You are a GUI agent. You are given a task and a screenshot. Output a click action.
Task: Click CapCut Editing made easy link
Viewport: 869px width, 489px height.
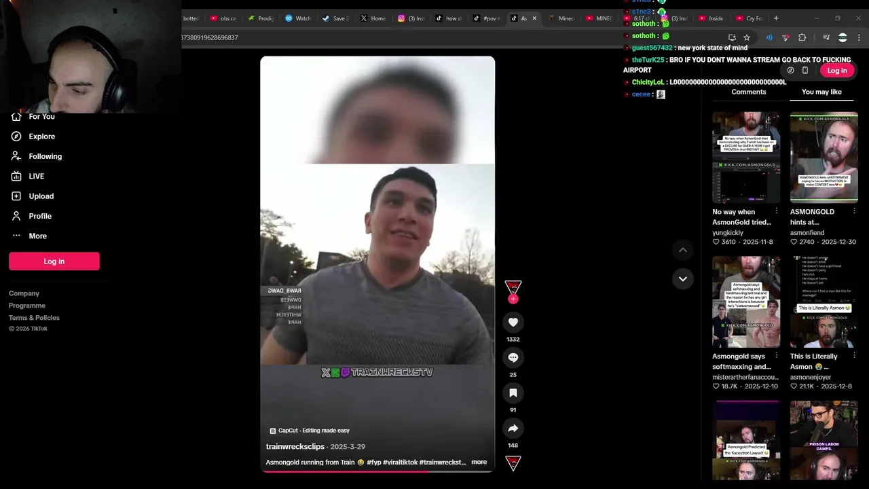pyautogui.click(x=310, y=431)
